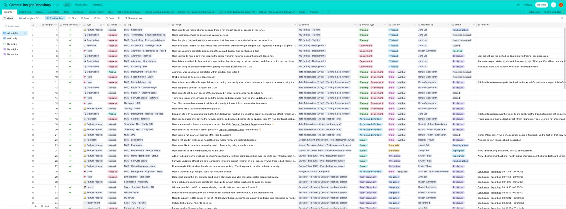The image size is (566, 209).
Task: Open the Color toolbar option
Action: pyautogui.click(x=110, y=18)
